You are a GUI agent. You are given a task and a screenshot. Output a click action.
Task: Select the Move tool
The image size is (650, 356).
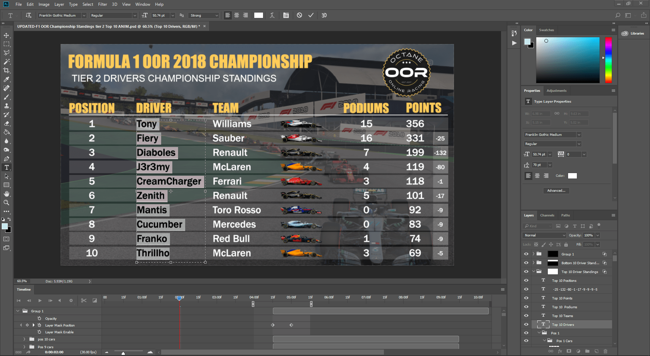[6, 35]
